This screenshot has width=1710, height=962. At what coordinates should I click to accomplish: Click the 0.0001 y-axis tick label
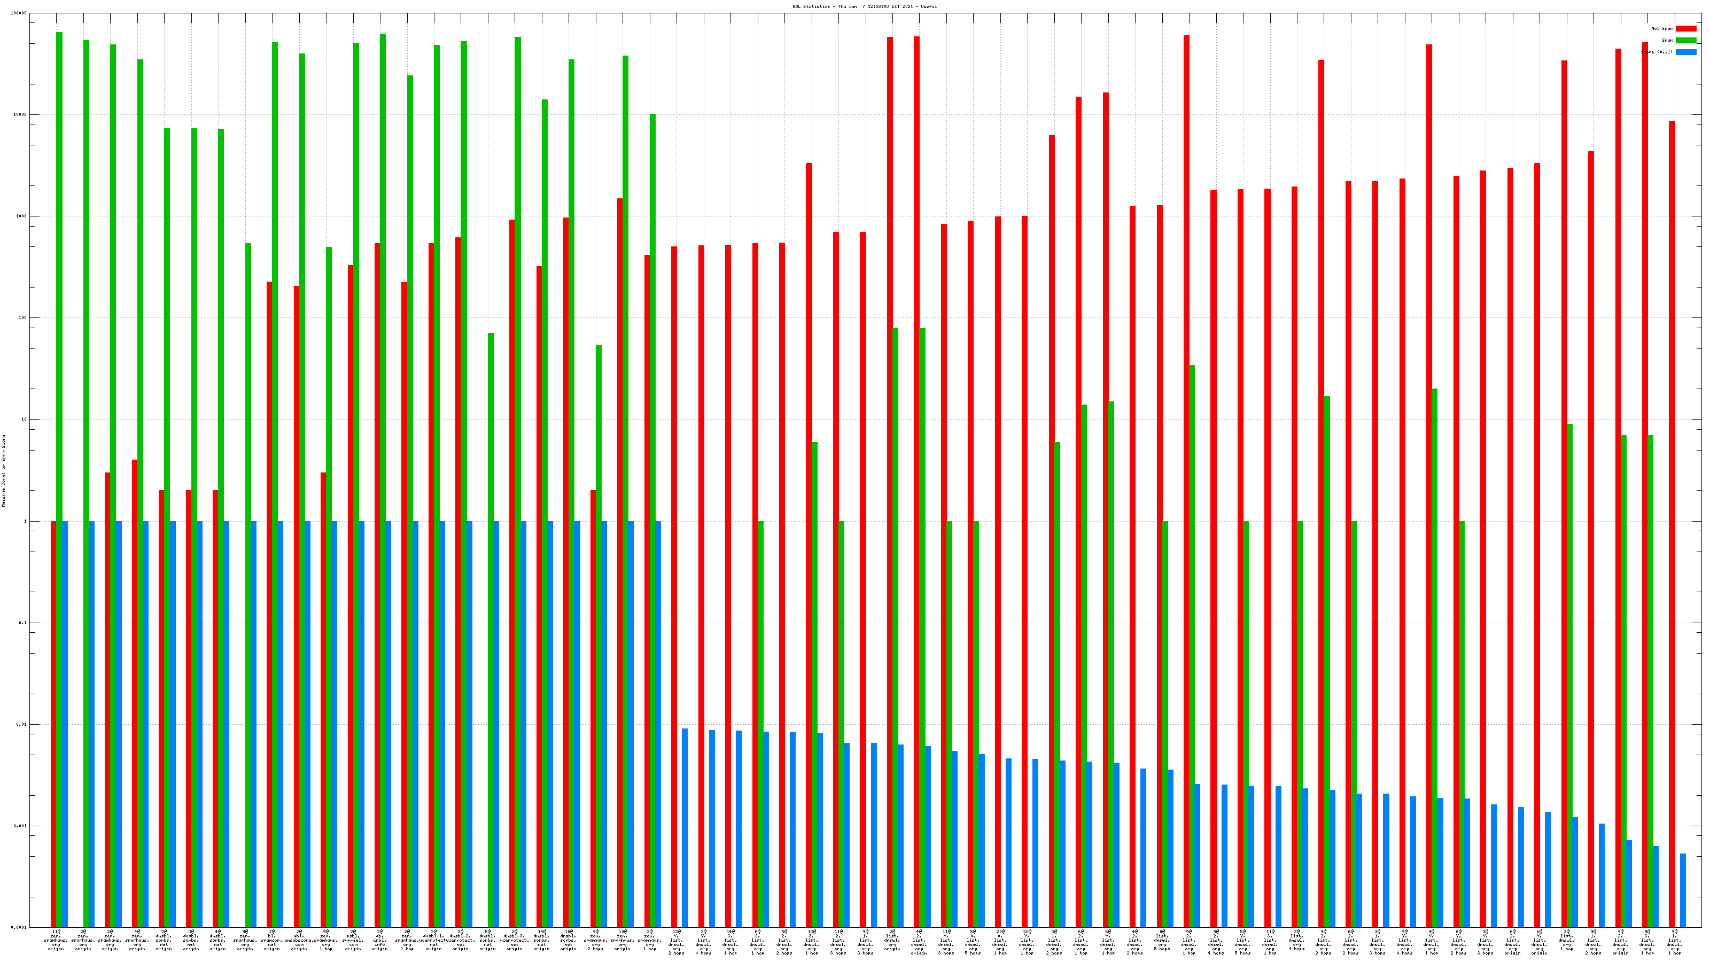(19, 927)
